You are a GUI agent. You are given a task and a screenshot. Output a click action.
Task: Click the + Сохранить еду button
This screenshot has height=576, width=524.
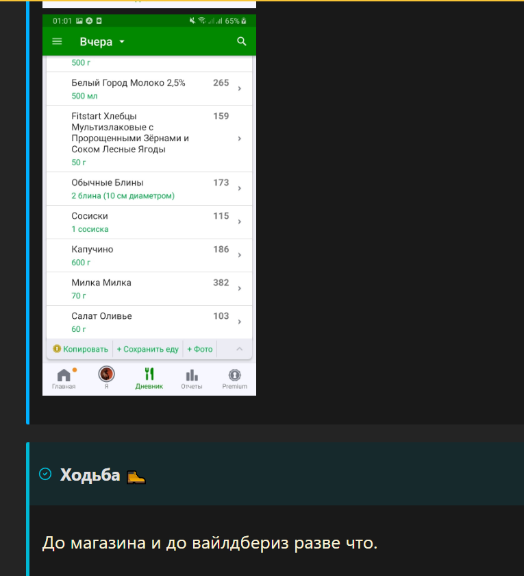(147, 349)
